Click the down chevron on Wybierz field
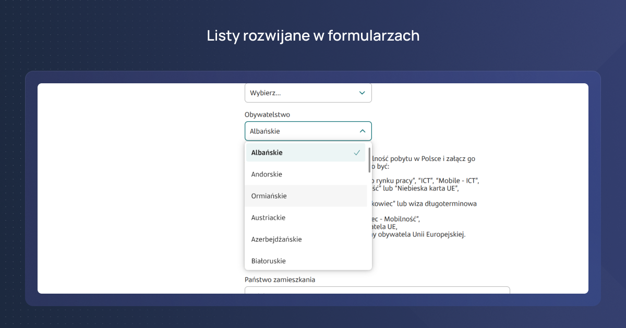 point(362,93)
